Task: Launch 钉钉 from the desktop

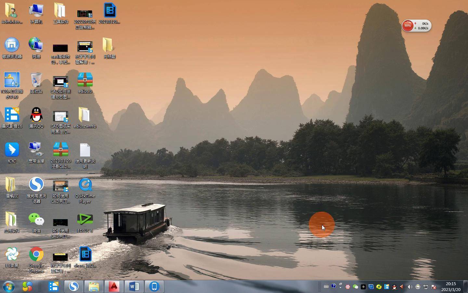Action: click(x=12, y=152)
